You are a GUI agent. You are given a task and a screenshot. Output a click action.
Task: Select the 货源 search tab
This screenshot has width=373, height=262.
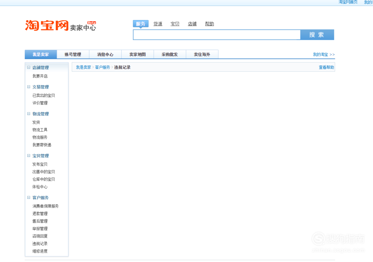(x=158, y=24)
